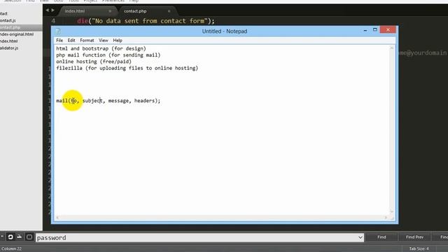This screenshot has height=252, width=448.
Task: Click the Untitled - Notepad title text
Action: [225, 31]
